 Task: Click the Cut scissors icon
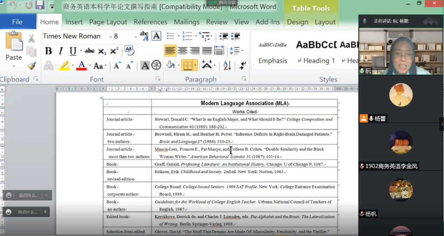[31, 38]
